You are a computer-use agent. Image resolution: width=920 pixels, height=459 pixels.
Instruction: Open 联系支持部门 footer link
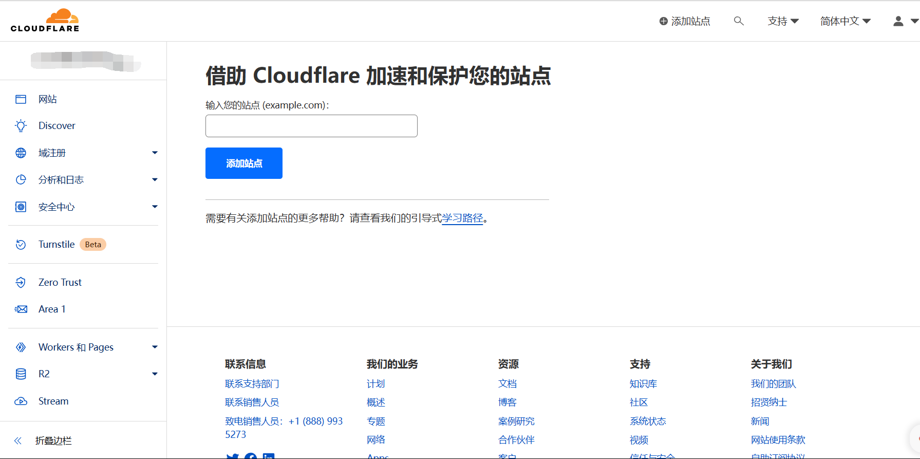pyautogui.click(x=252, y=384)
